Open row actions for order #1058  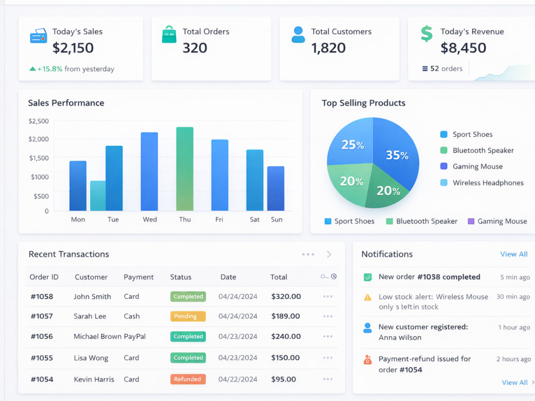pos(327,297)
